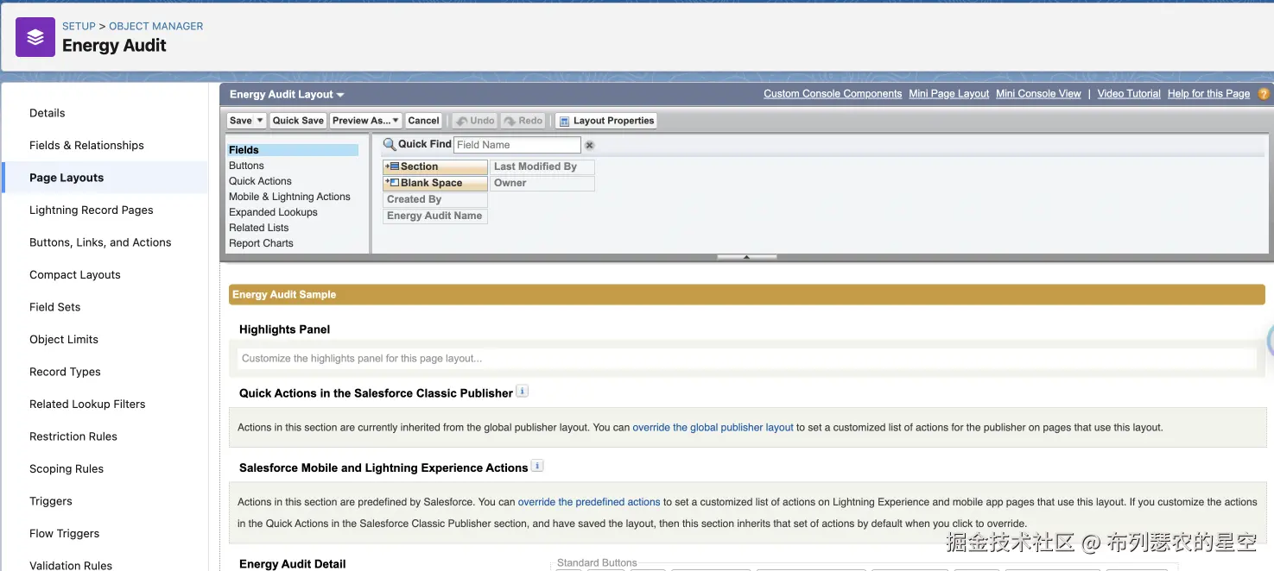Select Related Lists in the palette list
The width and height of the screenshot is (1274, 571).
258,228
